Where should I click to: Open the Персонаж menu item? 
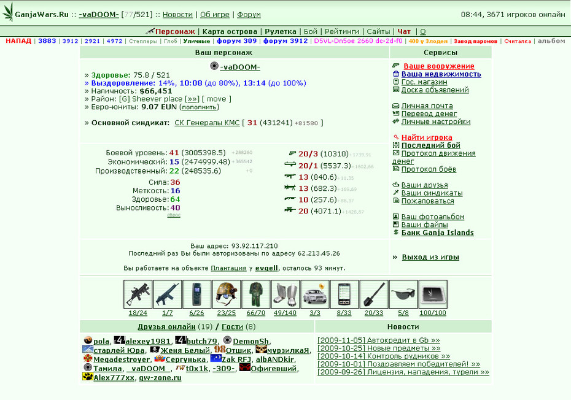click(x=175, y=32)
